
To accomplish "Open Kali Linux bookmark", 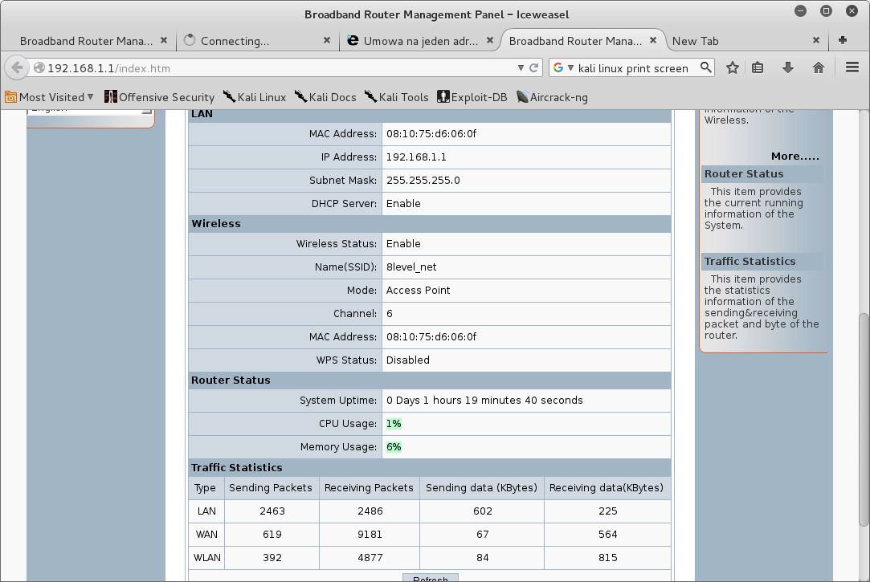I will (255, 97).
